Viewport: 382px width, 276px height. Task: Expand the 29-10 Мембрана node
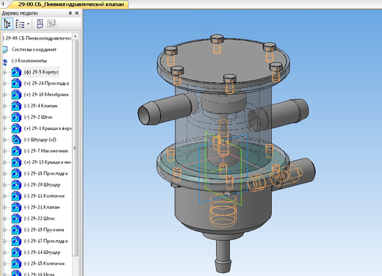4,95
